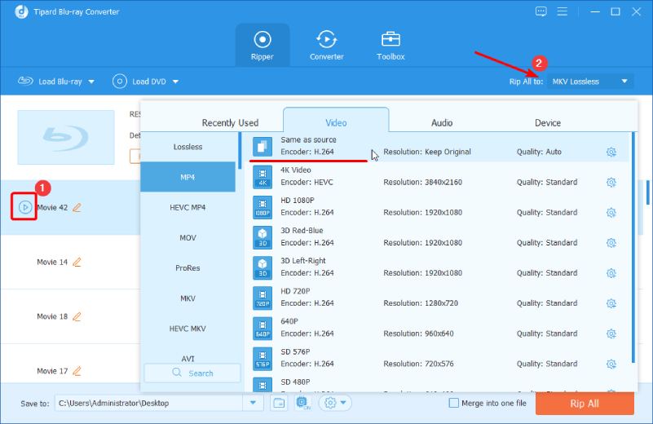
Task: Select the SD 480P preset icon
Action: pyautogui.click(x=263, y=385)
